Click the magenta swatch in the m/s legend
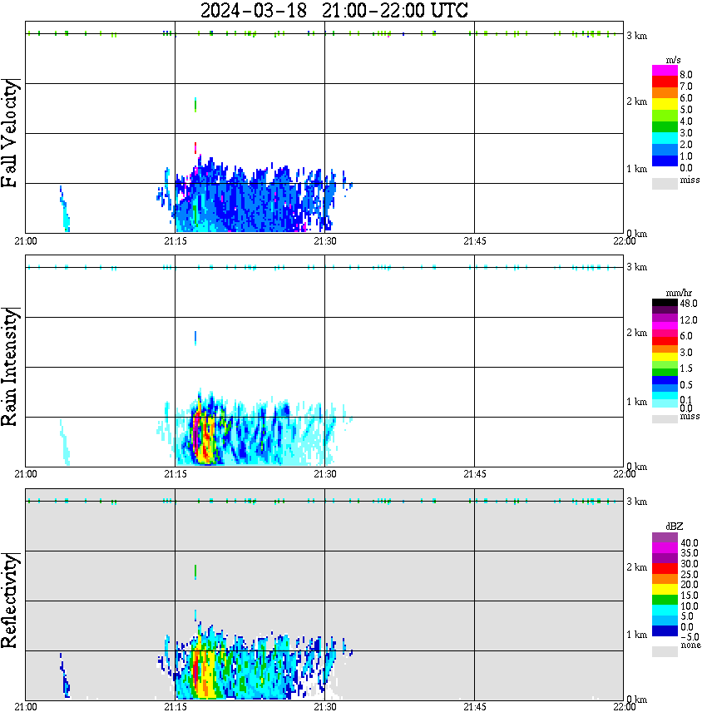Image resolution: width=707 pixels, height=722 pixels. [x=665, y=71]
